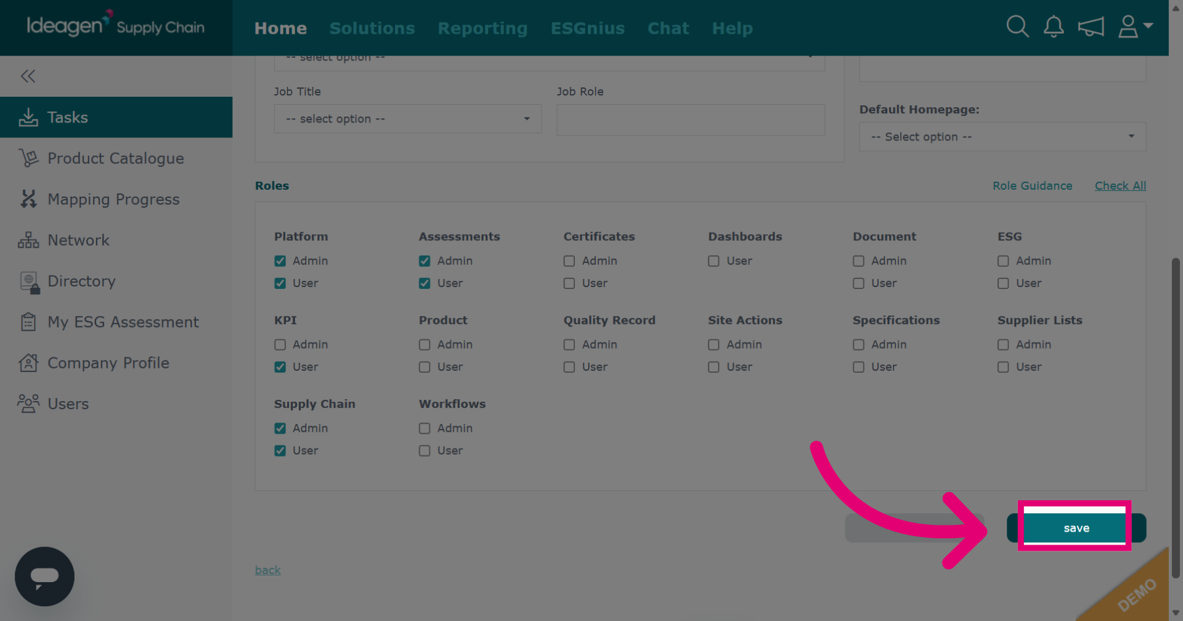
Task: Open the chat bubble widget
Action: [44, 577]
